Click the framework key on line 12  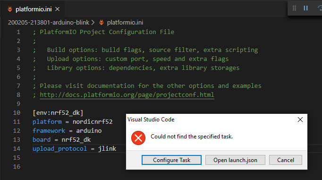pos(49,131)
